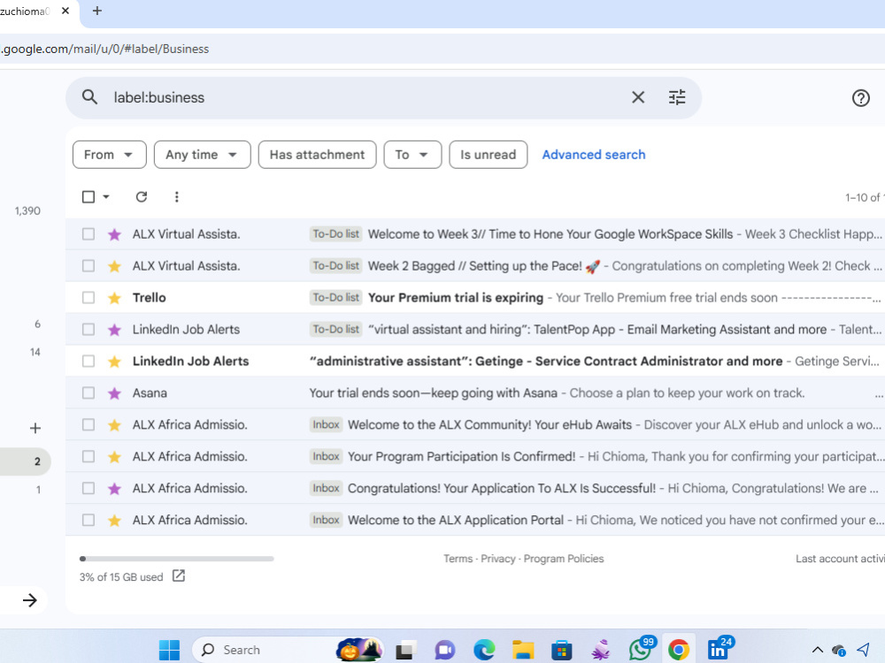Toggle star on Week 2 Bagged email
Screen dimensions: 885x663
114,266
